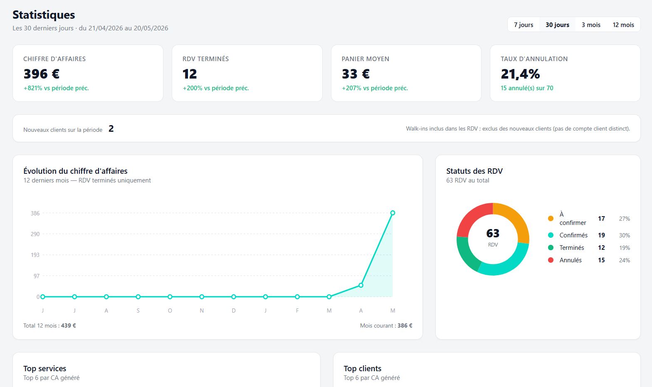Click the Statistiques page title
This screenshot has height=387, width=652.
pos(44,15)
